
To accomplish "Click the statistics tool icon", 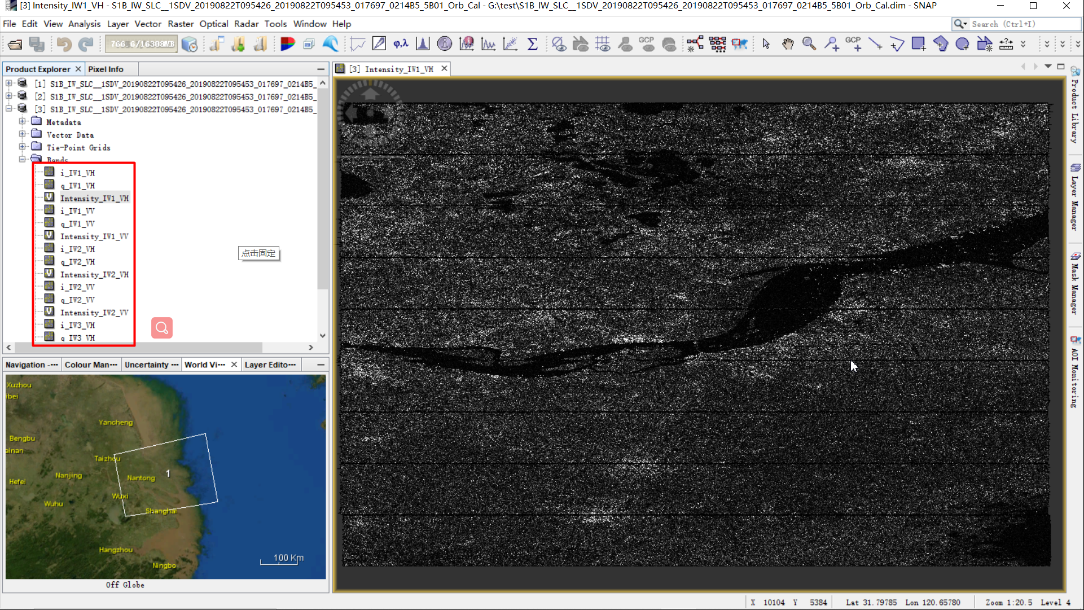I will 532,43.
